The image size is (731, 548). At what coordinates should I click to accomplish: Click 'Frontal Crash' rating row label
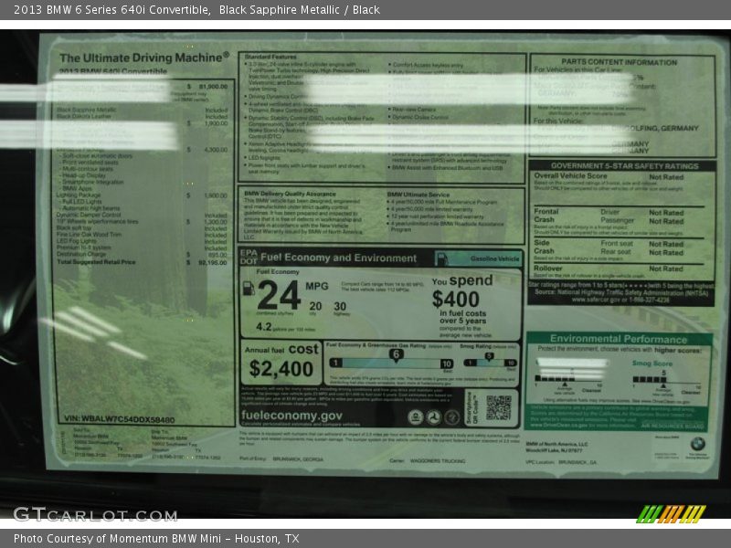click(x=544, y=216)
